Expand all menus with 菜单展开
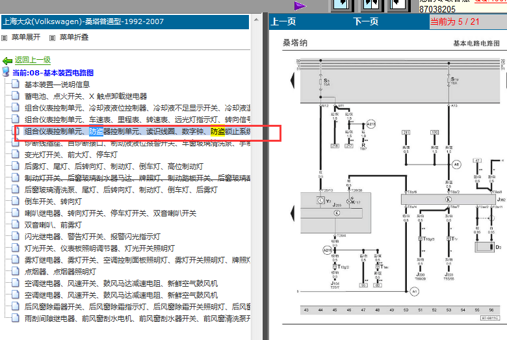The height and width of the screenshot is (340, 507). (x=26, y=37)
